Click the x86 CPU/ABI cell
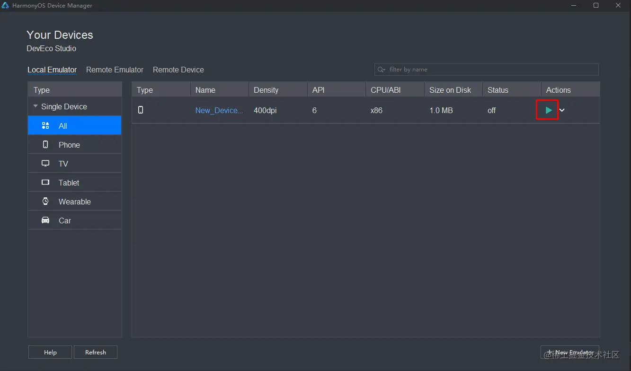Viewport: 631px width, 371px height. (x=376, y=110)
